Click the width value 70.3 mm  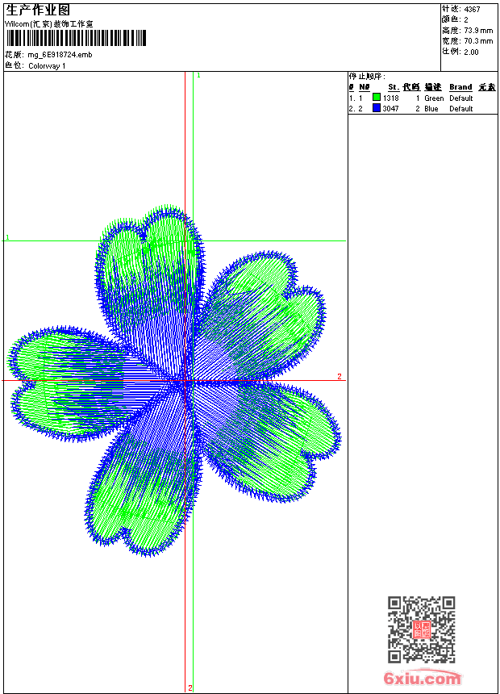click(478, 41)
